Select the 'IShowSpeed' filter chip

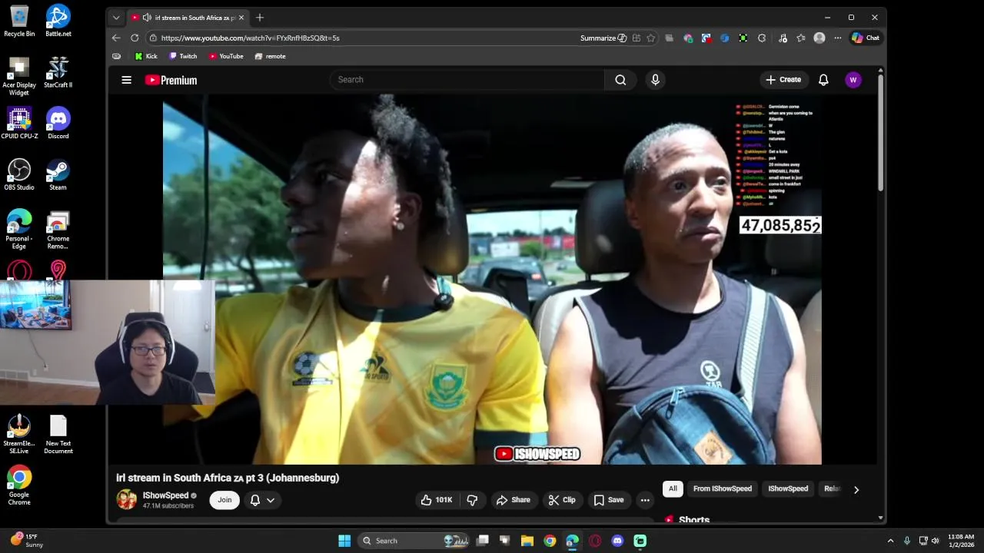[788, 488]
